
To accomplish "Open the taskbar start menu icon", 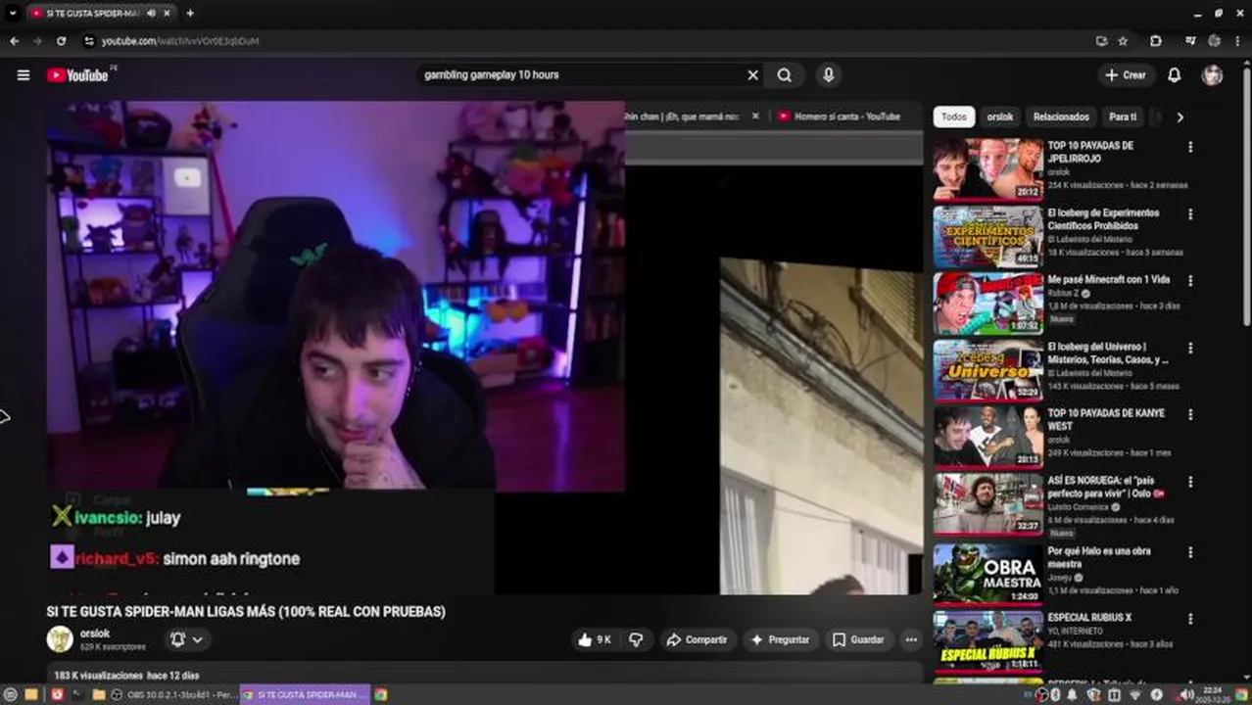I will (11, 694).
